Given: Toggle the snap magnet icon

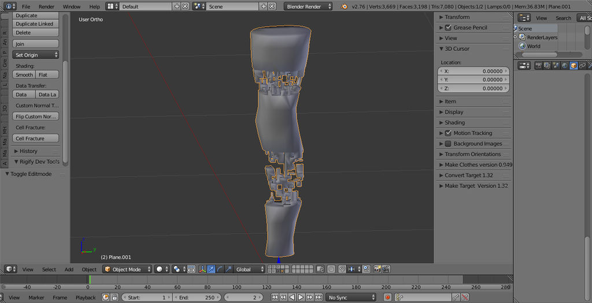Looking at the screenshot, I should (x=342, y=270).
